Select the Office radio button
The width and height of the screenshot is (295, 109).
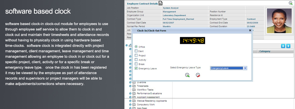pos(136,47)
